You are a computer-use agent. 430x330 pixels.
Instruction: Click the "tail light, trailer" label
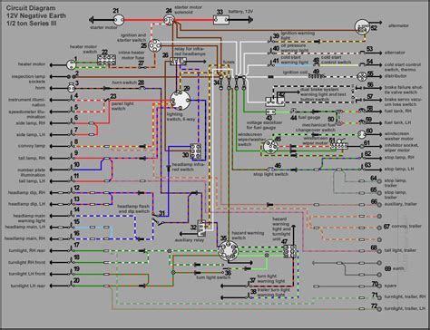[400, 250]
